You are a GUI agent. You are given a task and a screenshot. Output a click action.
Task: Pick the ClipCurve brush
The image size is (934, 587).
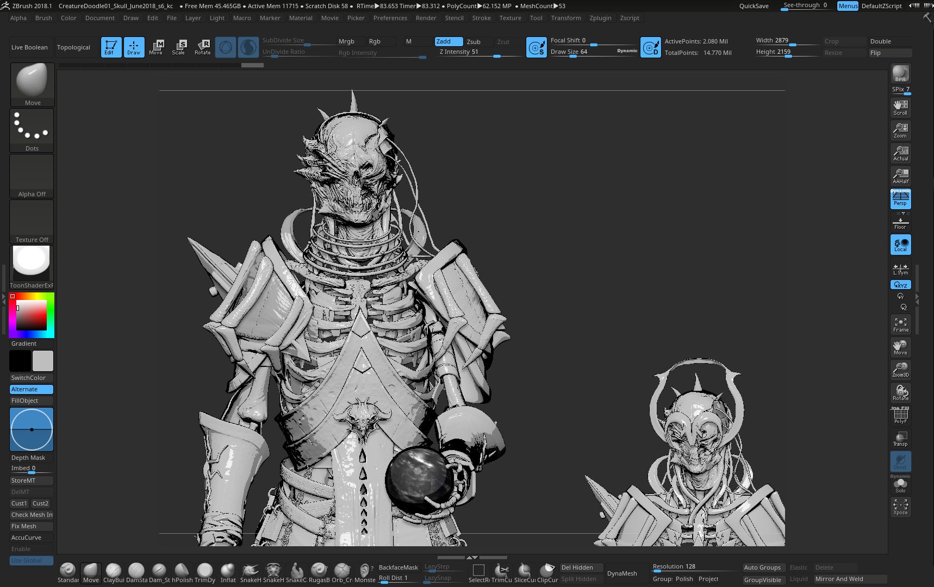(x=547, y=573)
